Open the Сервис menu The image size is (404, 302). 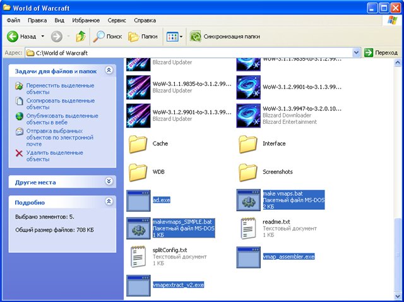[x=117, y=20]
